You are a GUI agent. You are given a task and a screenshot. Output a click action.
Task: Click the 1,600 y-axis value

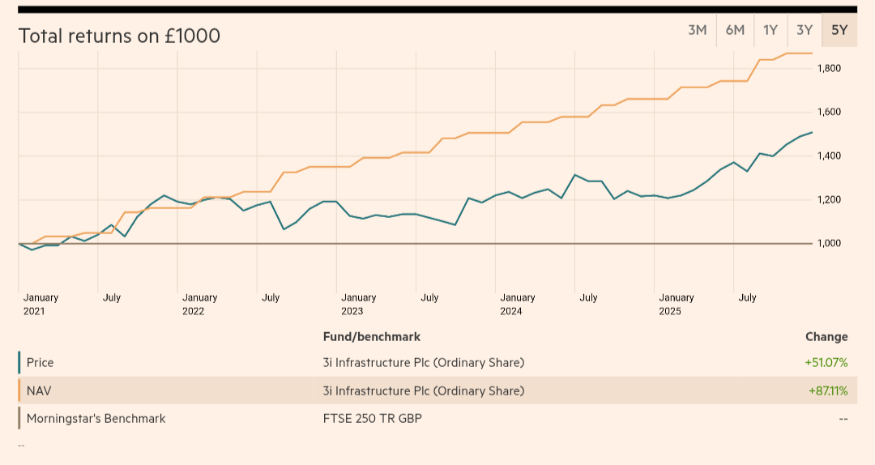[x=830, y=112]
